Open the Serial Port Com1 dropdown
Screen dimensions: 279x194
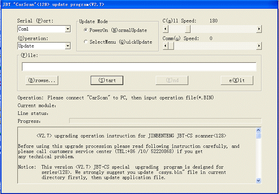click(x=67, y=29)
